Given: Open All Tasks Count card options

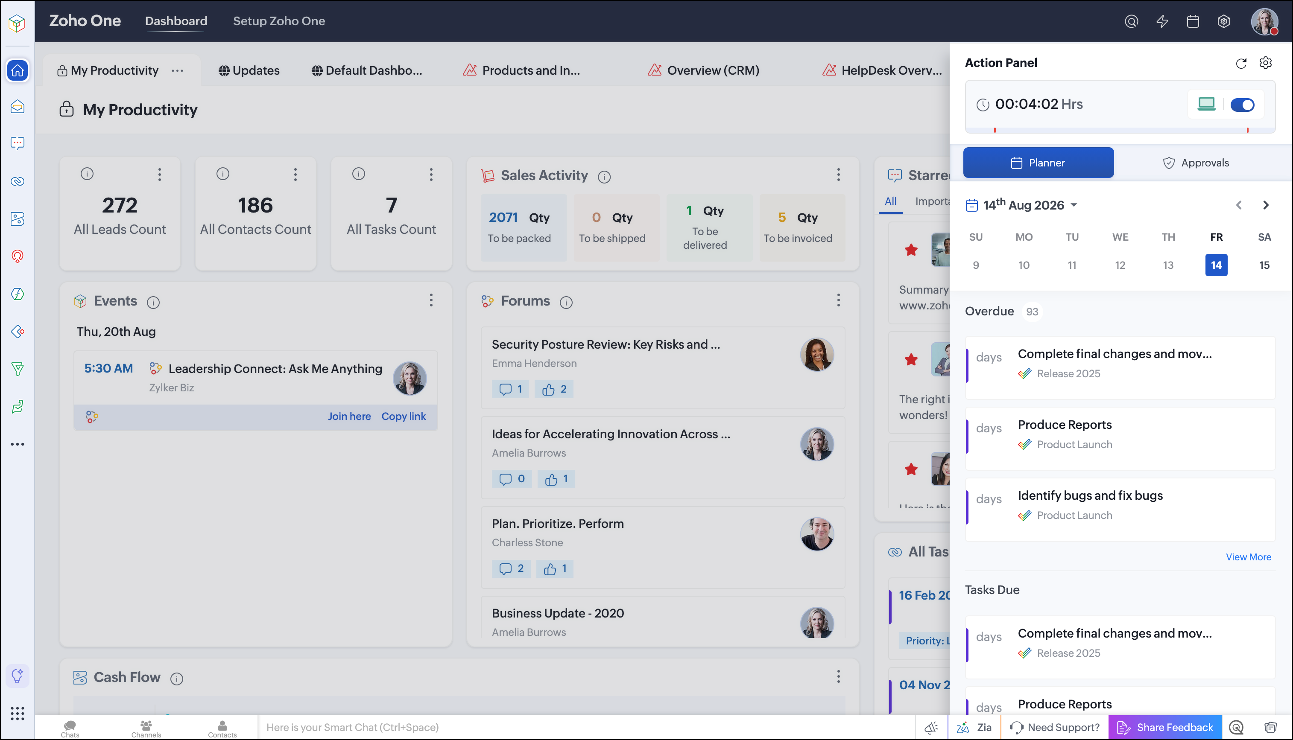Looking at the screenshot, I should (x=431, y=174).
